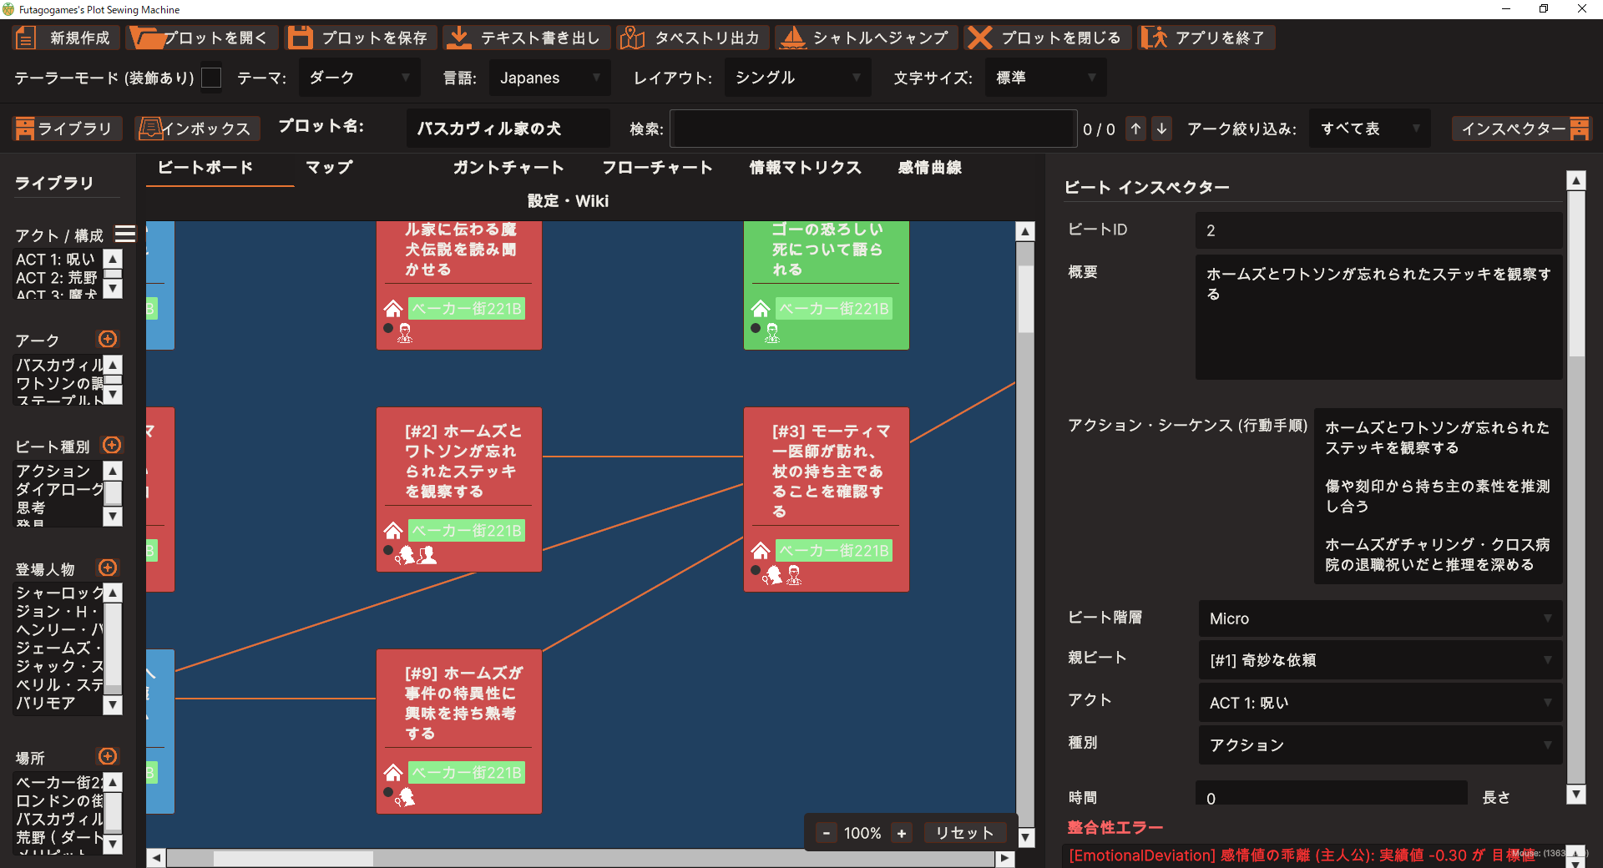Viewport: 1603px width, 868px height.
Task: Open アクト dropdown showing ACT 1: 呪い
Action: pyautogui.click(x=1380, y=703)
